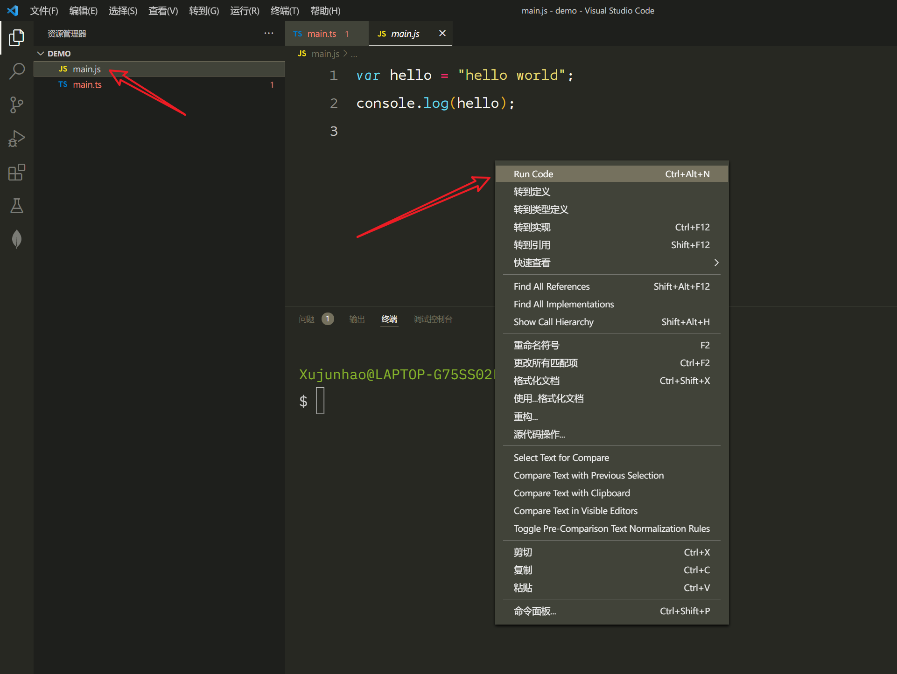The image size is (897, 674).
Task: Open the Search view icon
Action: click(17, 71)
